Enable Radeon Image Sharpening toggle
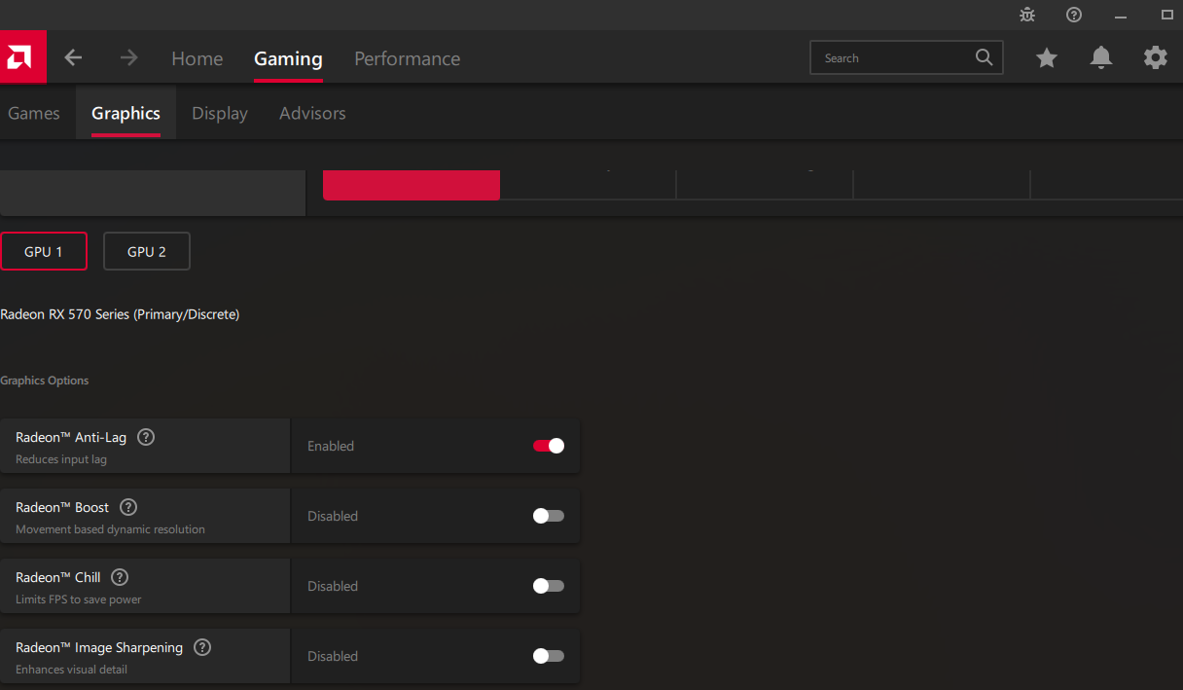The width and height of the screenshot is (1183, 690). coord(549,656)
